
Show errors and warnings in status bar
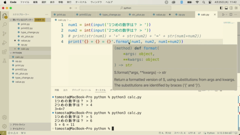(13, 133)
